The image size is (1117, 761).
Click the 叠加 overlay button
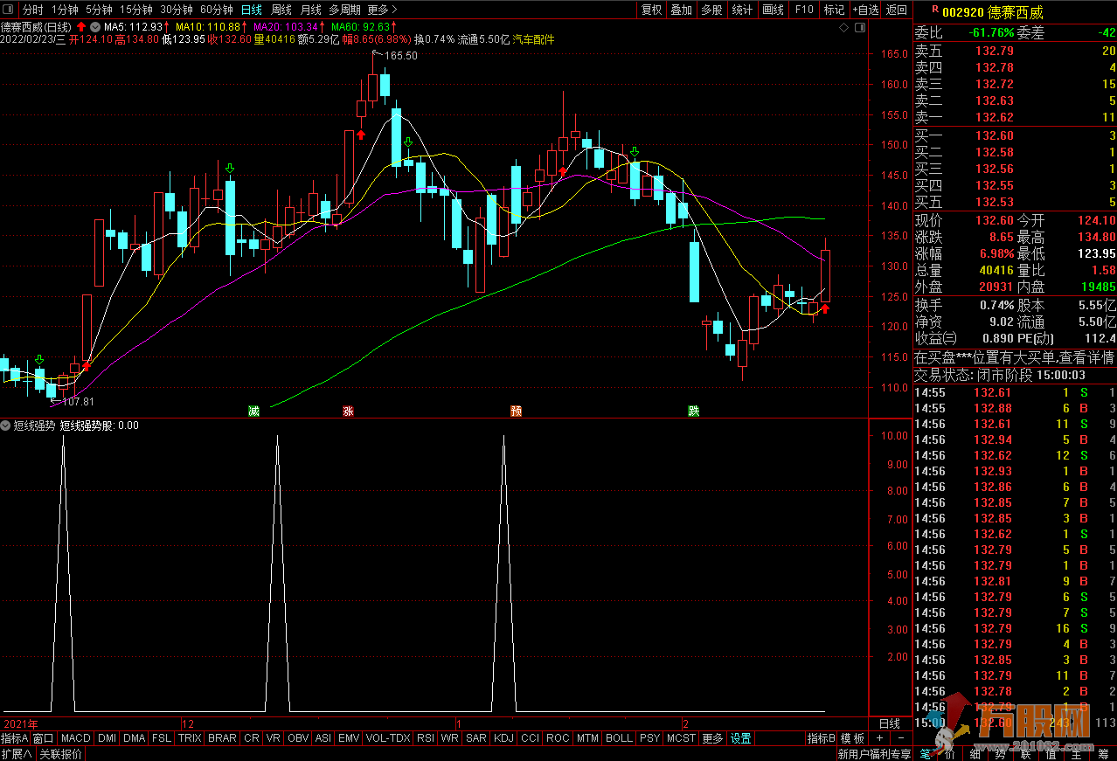tap(681, 10)
